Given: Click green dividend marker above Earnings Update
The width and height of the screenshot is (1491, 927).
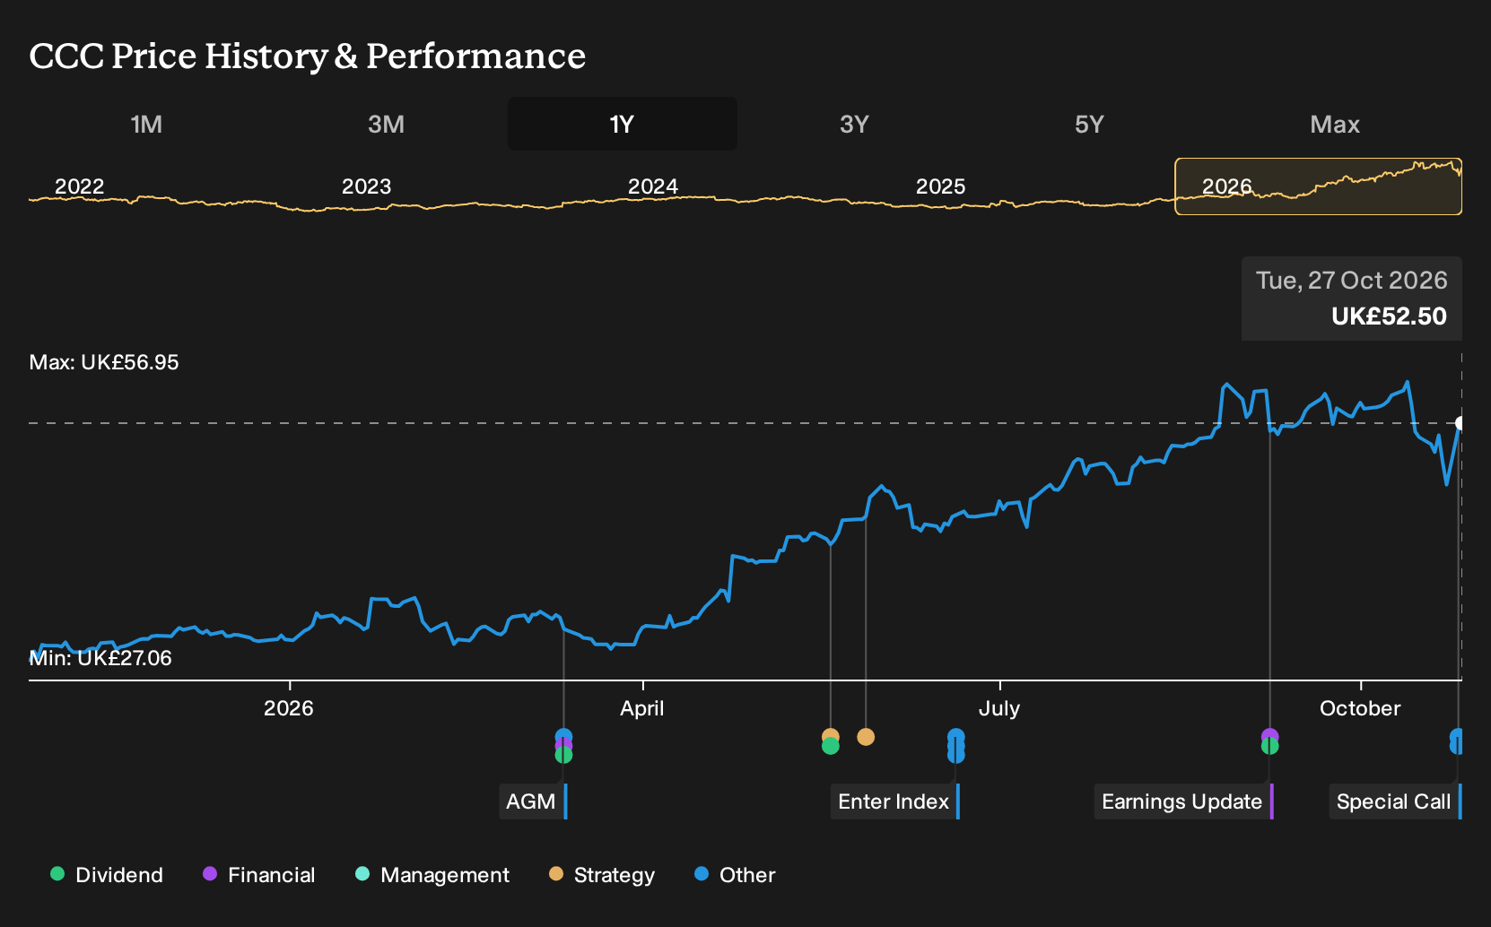Looking at the screenshot, I should pyautogui.click(x=1269, y=746).
